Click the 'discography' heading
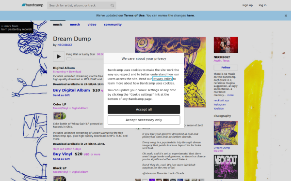Image resolution: width=291 pixels, height=181 pixels. click(x=222, y=116)
